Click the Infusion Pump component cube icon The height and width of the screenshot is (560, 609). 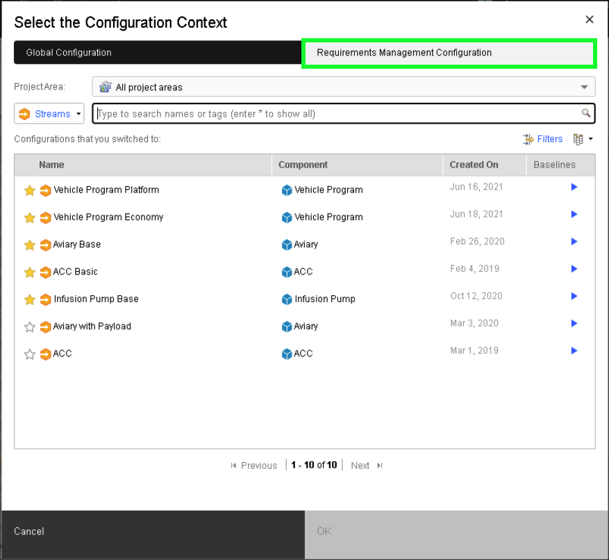(x=287, y=299)
